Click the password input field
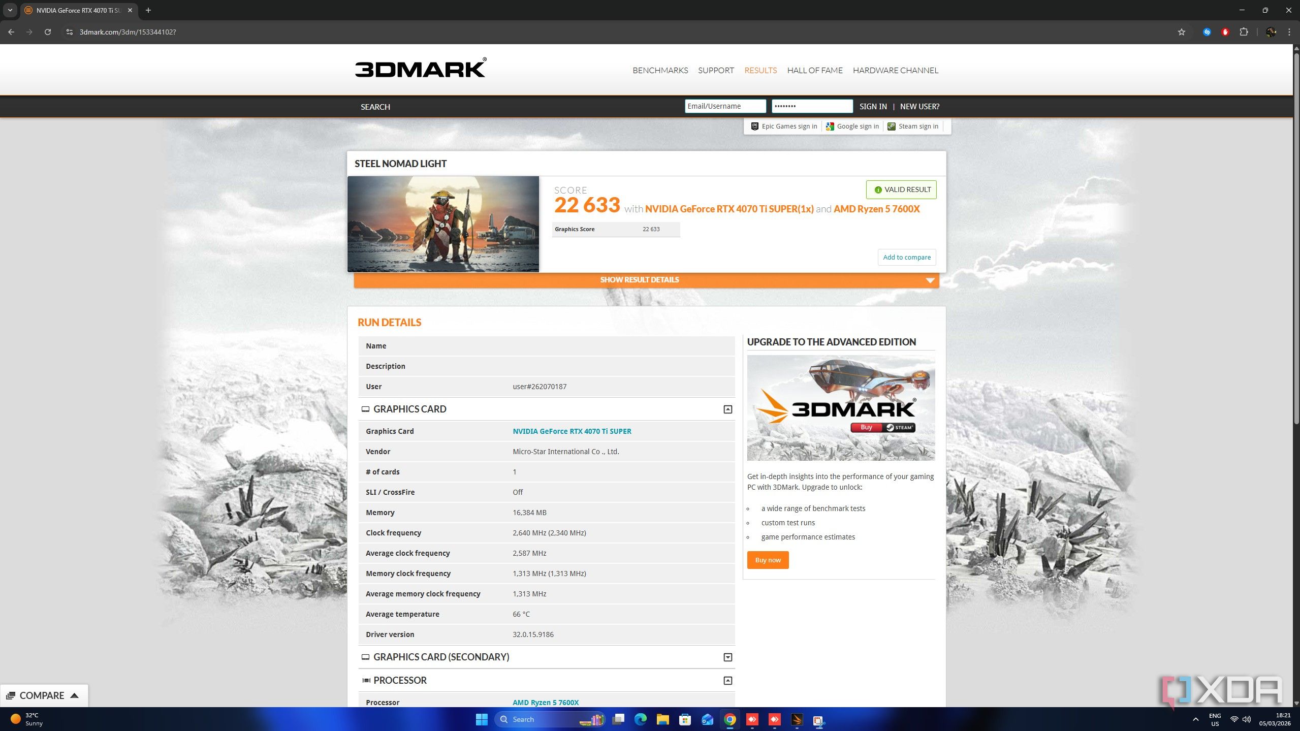 [x=812, y=106]
